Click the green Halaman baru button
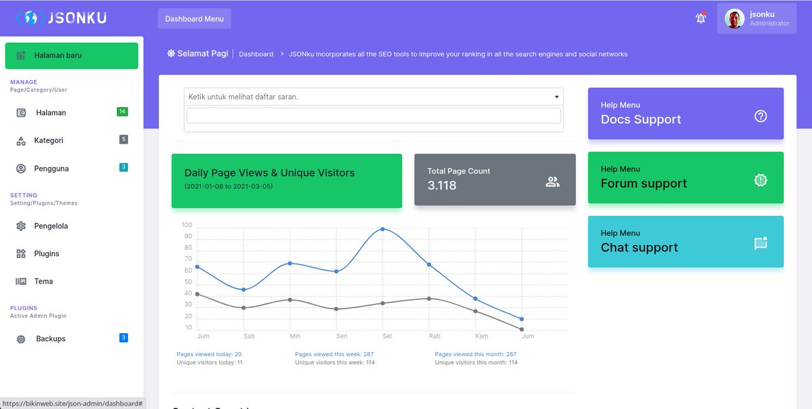Screen dimensions: 812x409 [x=72, y=56]
